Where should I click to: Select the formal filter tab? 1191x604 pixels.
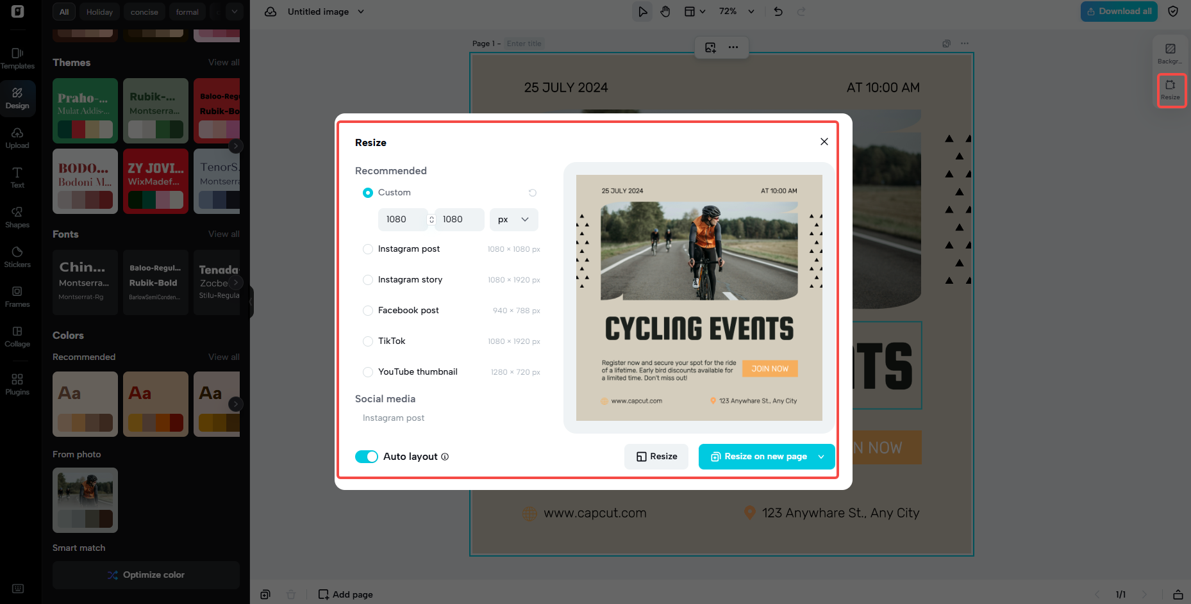(x=187, y=12)
